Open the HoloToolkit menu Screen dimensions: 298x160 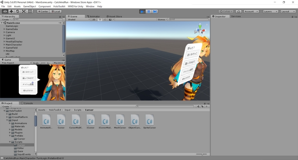59,6
